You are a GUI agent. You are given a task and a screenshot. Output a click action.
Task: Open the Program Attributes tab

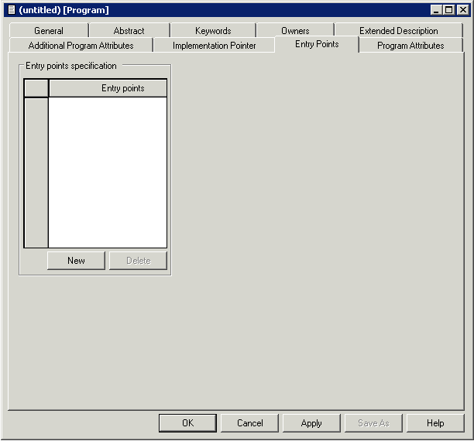click(x=410, y=46)
